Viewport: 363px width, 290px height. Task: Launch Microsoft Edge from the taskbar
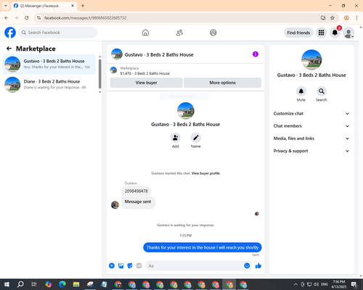(x=62, y=284)
